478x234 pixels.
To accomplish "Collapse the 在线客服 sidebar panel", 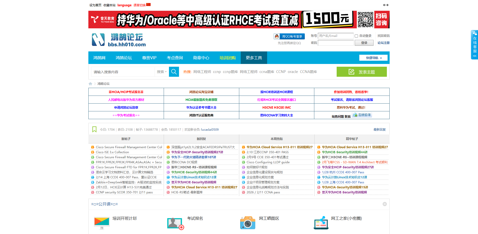I will pos(474,56).
